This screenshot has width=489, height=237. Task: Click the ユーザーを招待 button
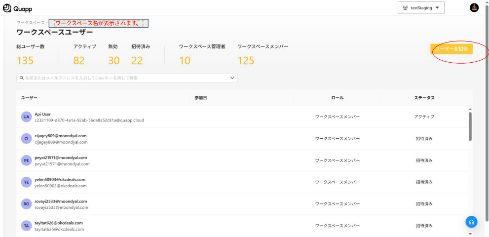[451, 49]
